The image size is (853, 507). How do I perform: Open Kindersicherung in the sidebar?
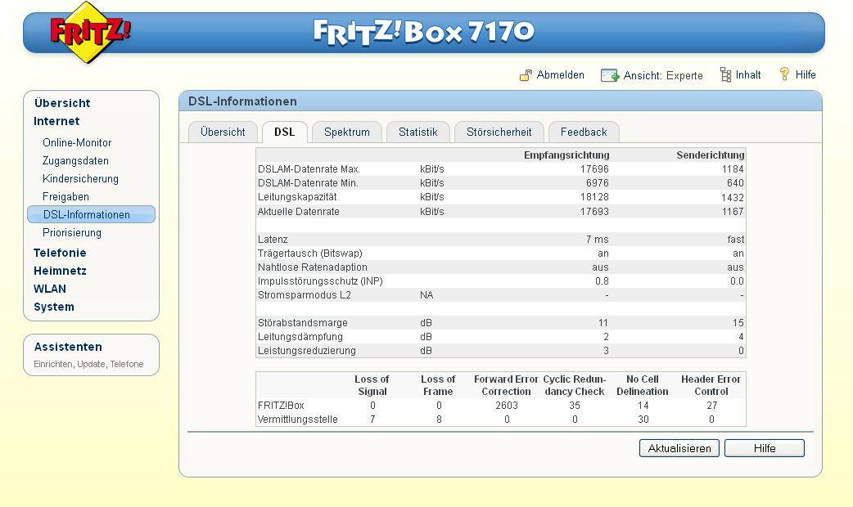80,179
